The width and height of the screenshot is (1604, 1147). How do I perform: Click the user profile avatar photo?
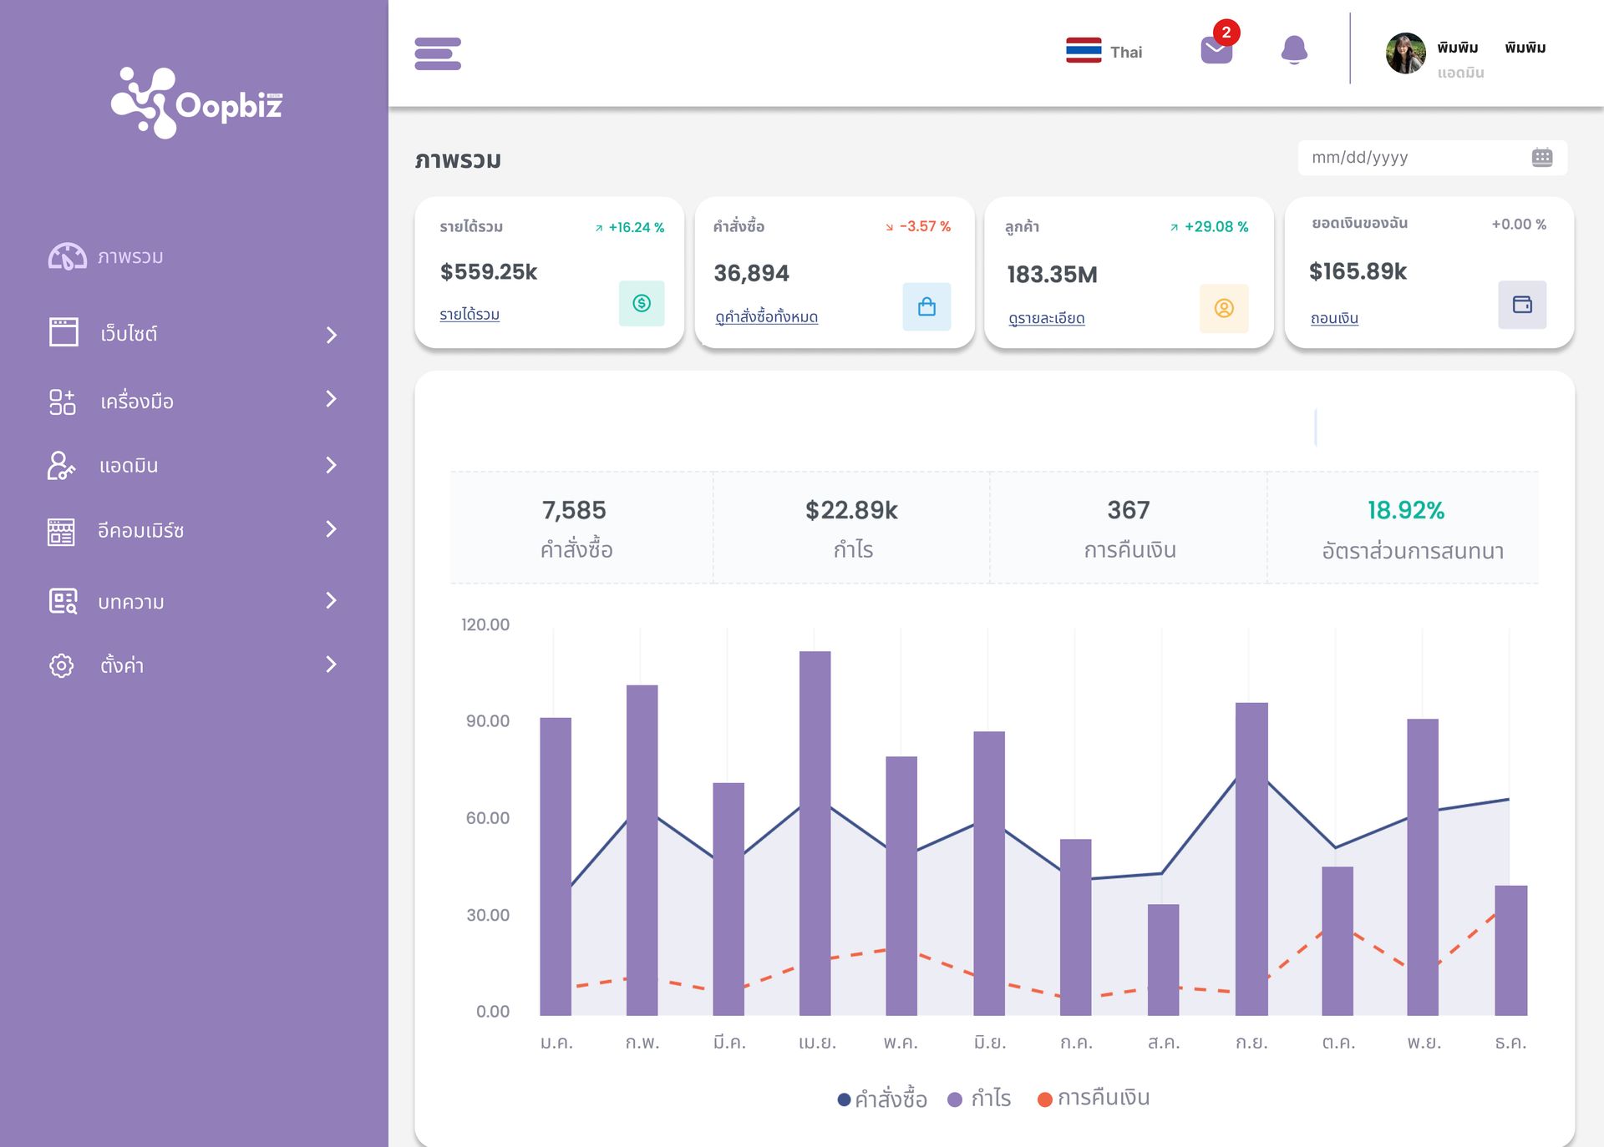click(x=1405, y=53)
